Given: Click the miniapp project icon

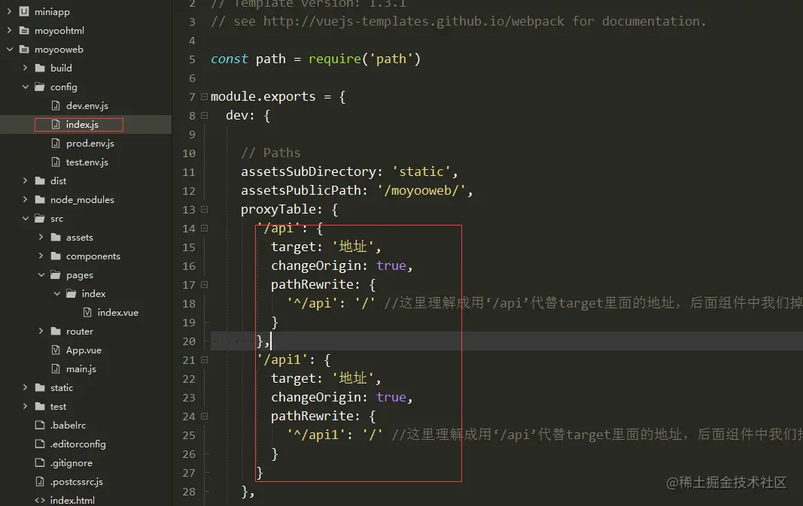Looking at the screenshot, I should pyautogui.click(x=24, y=11).
